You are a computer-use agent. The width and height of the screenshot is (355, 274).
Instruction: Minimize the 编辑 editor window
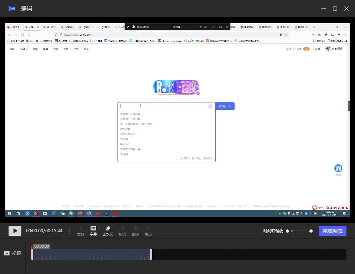coord(324,9)
